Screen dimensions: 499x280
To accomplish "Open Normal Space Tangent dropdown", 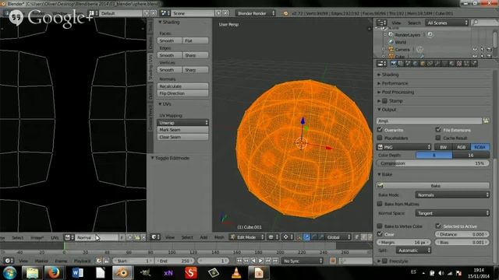I will click(452, 213).
